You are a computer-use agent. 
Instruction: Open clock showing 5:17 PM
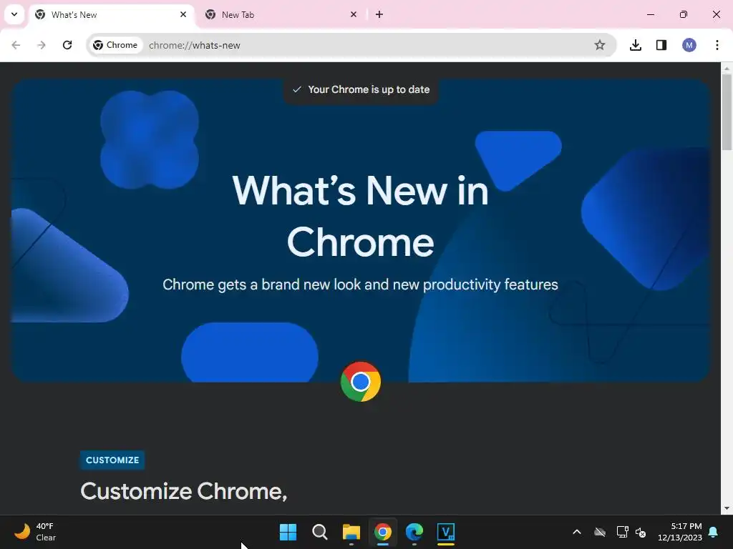[680, 532]
